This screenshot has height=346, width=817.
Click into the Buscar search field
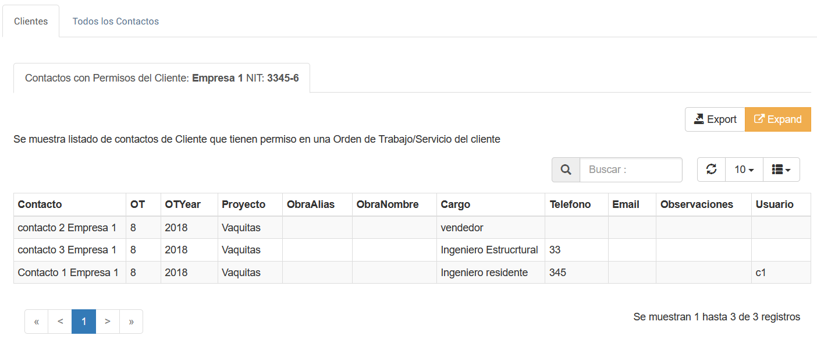tap(631, 170)
